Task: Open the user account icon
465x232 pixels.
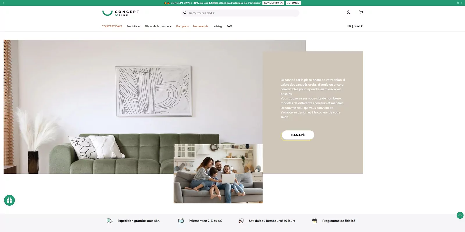Action: click(x=348, y=12)
